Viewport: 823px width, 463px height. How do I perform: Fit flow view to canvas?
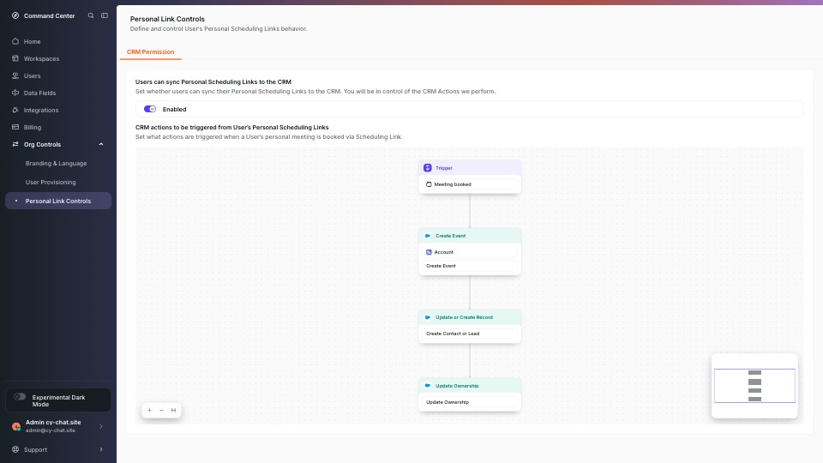coord(173,411)
